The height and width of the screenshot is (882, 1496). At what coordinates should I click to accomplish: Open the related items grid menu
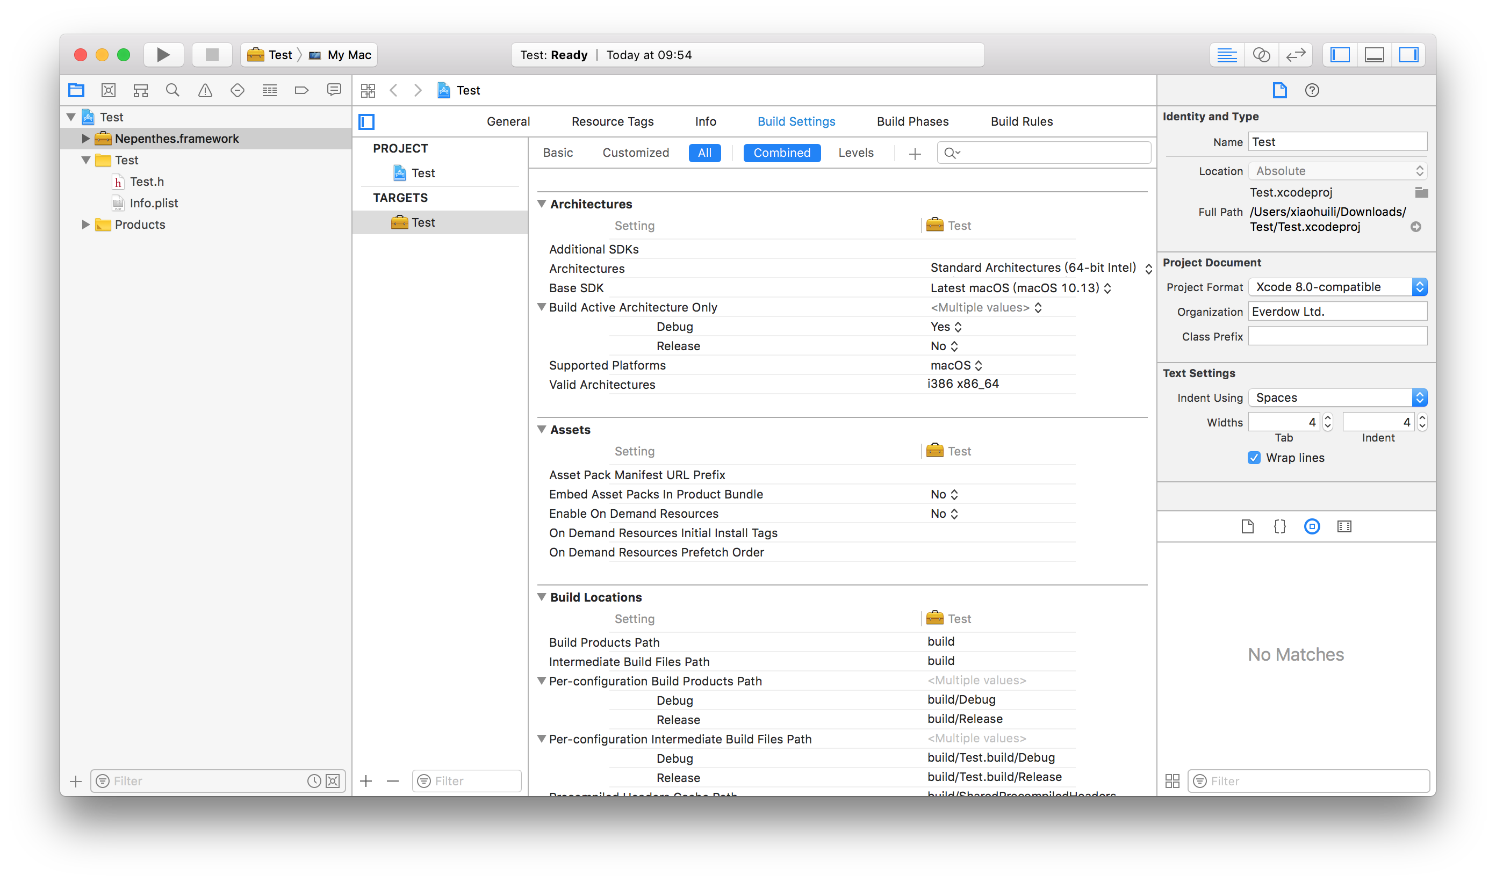click(x=368, y=90)
